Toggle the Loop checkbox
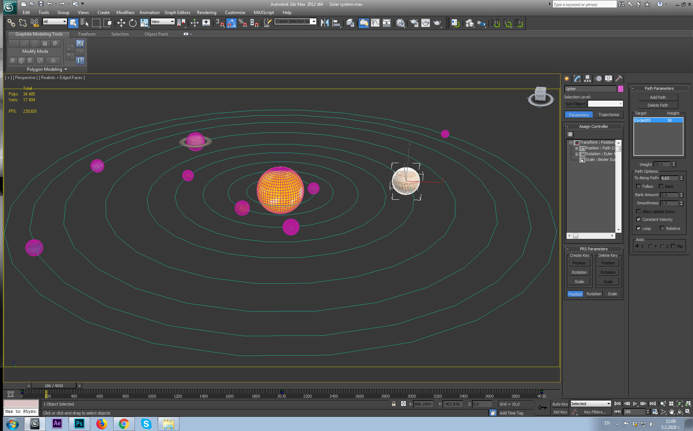Screen dimensions: 693x431 (x=638, y=228)
